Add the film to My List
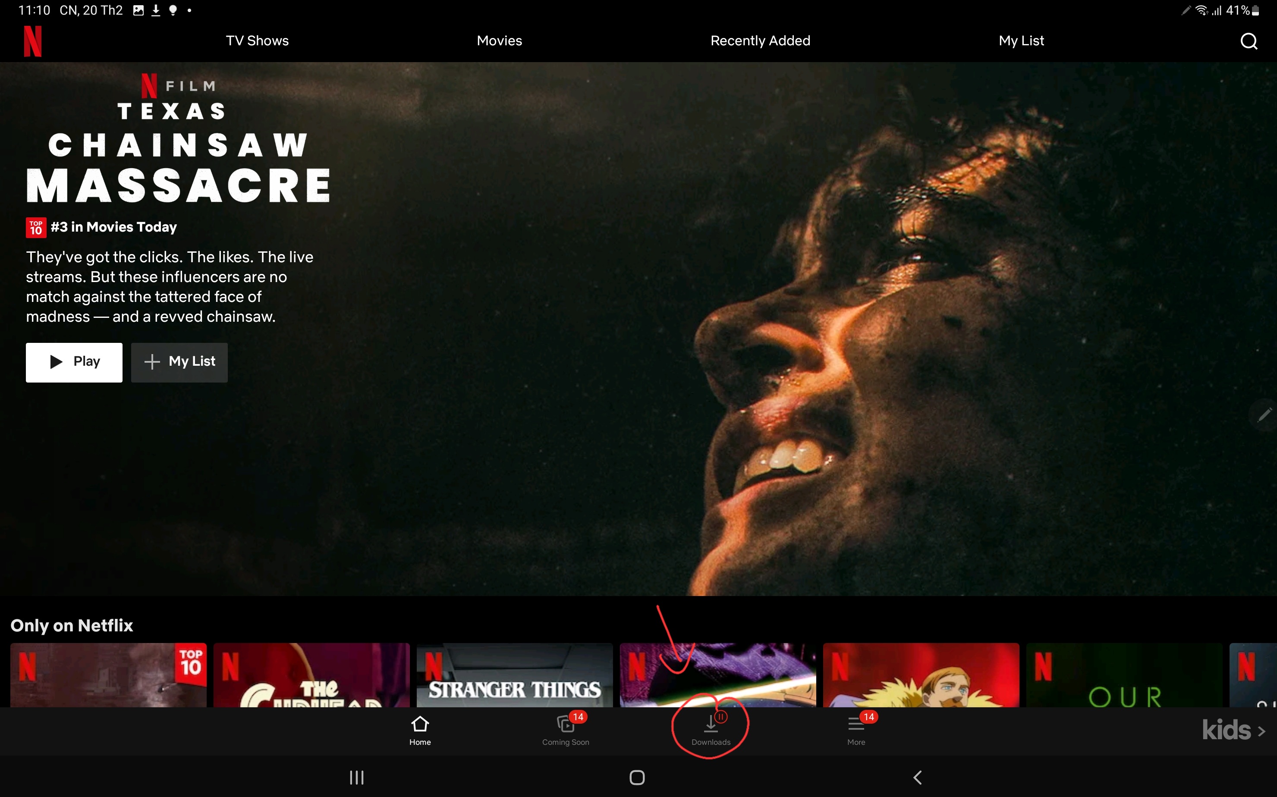The height and width of the screenshot is (797, 1277). [179, 362]
